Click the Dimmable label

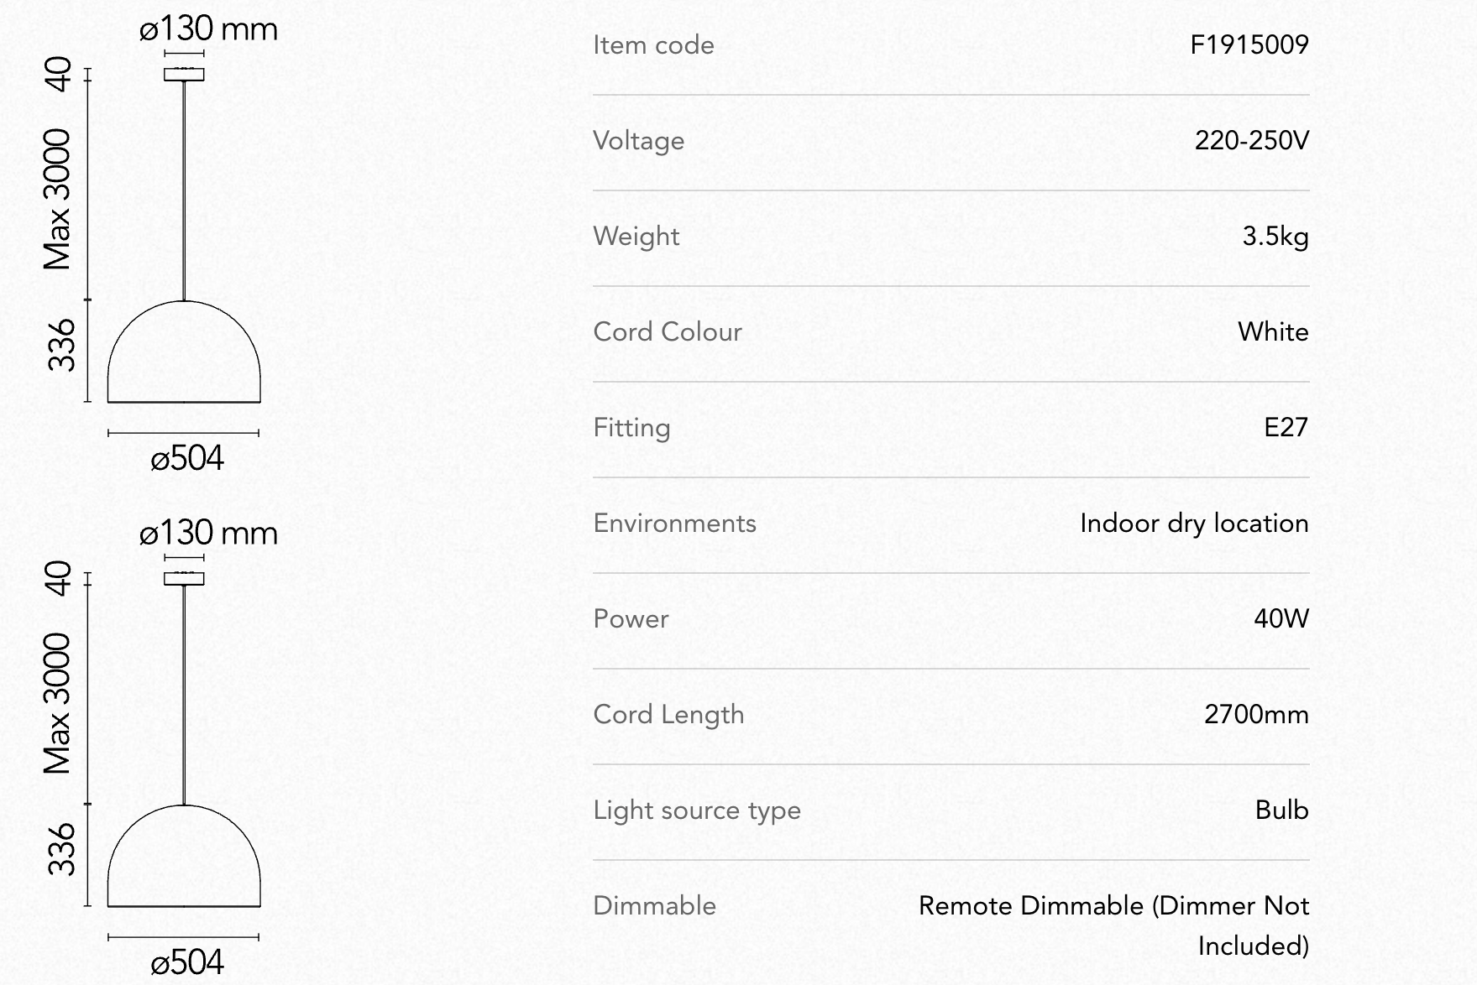coord(654,905)
